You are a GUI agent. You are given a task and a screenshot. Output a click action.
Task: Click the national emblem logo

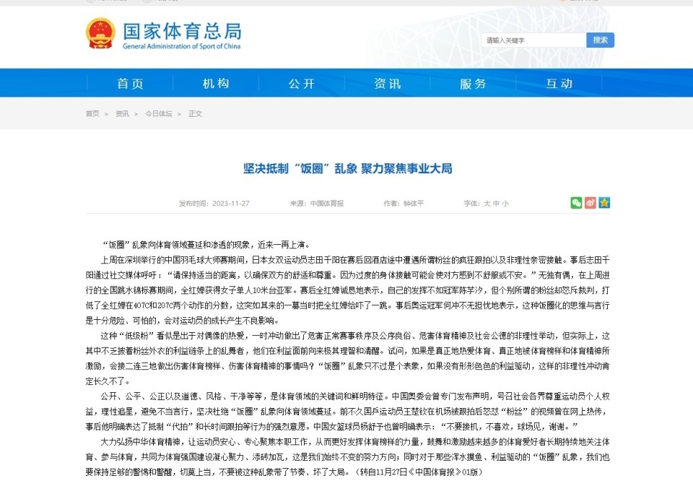point(100,34)
